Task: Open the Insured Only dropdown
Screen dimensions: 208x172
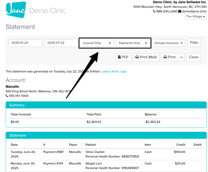Action: pos(97,43)
